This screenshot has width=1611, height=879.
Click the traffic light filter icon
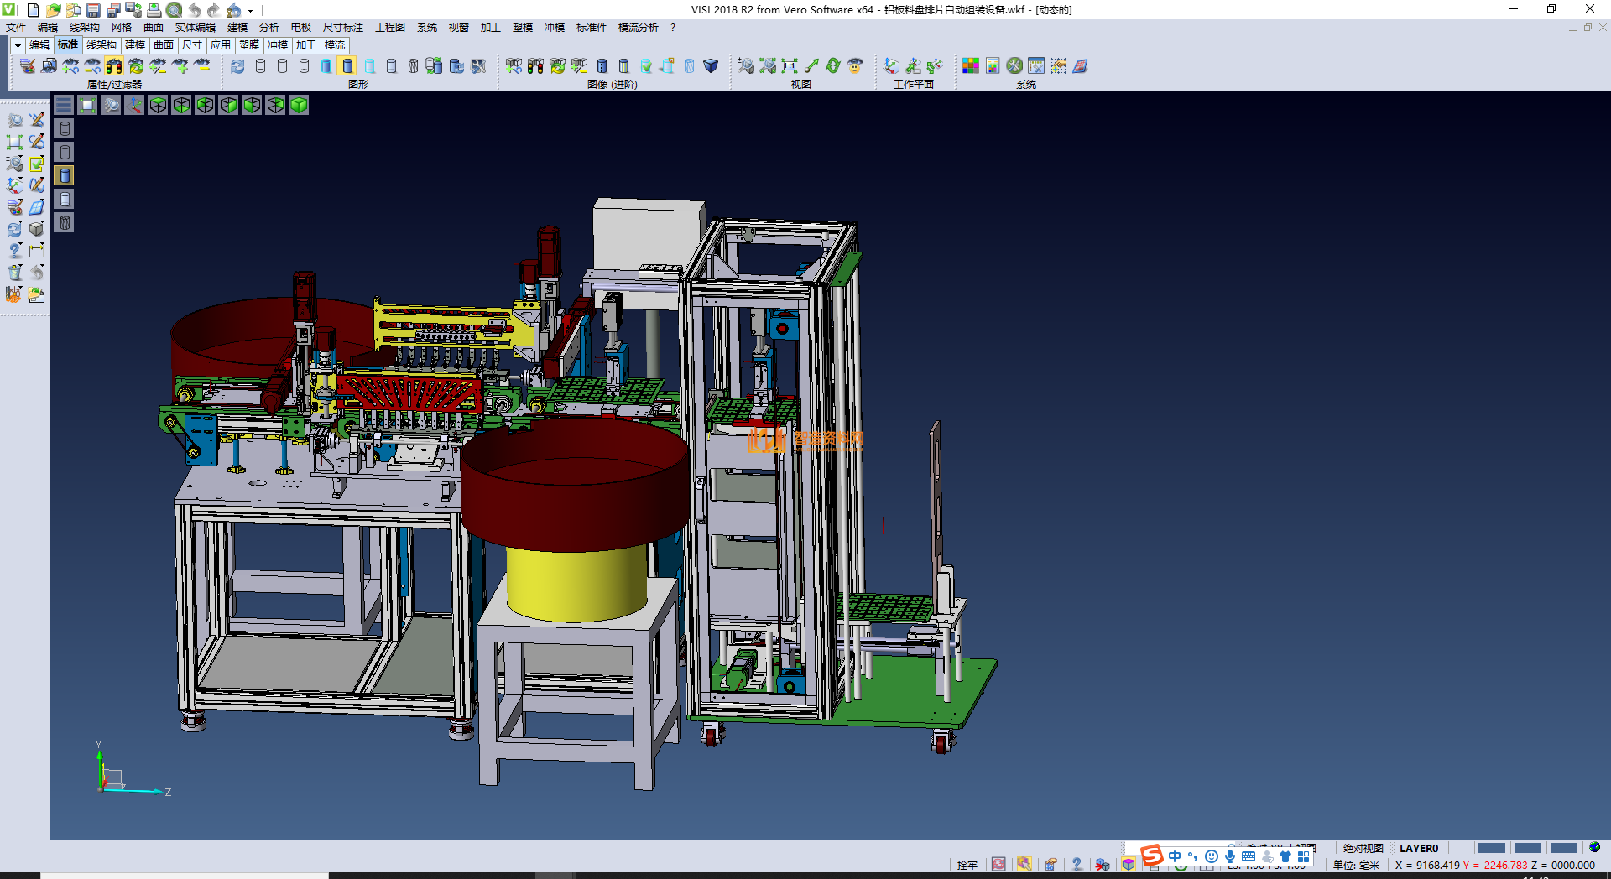tap(114, 66)
